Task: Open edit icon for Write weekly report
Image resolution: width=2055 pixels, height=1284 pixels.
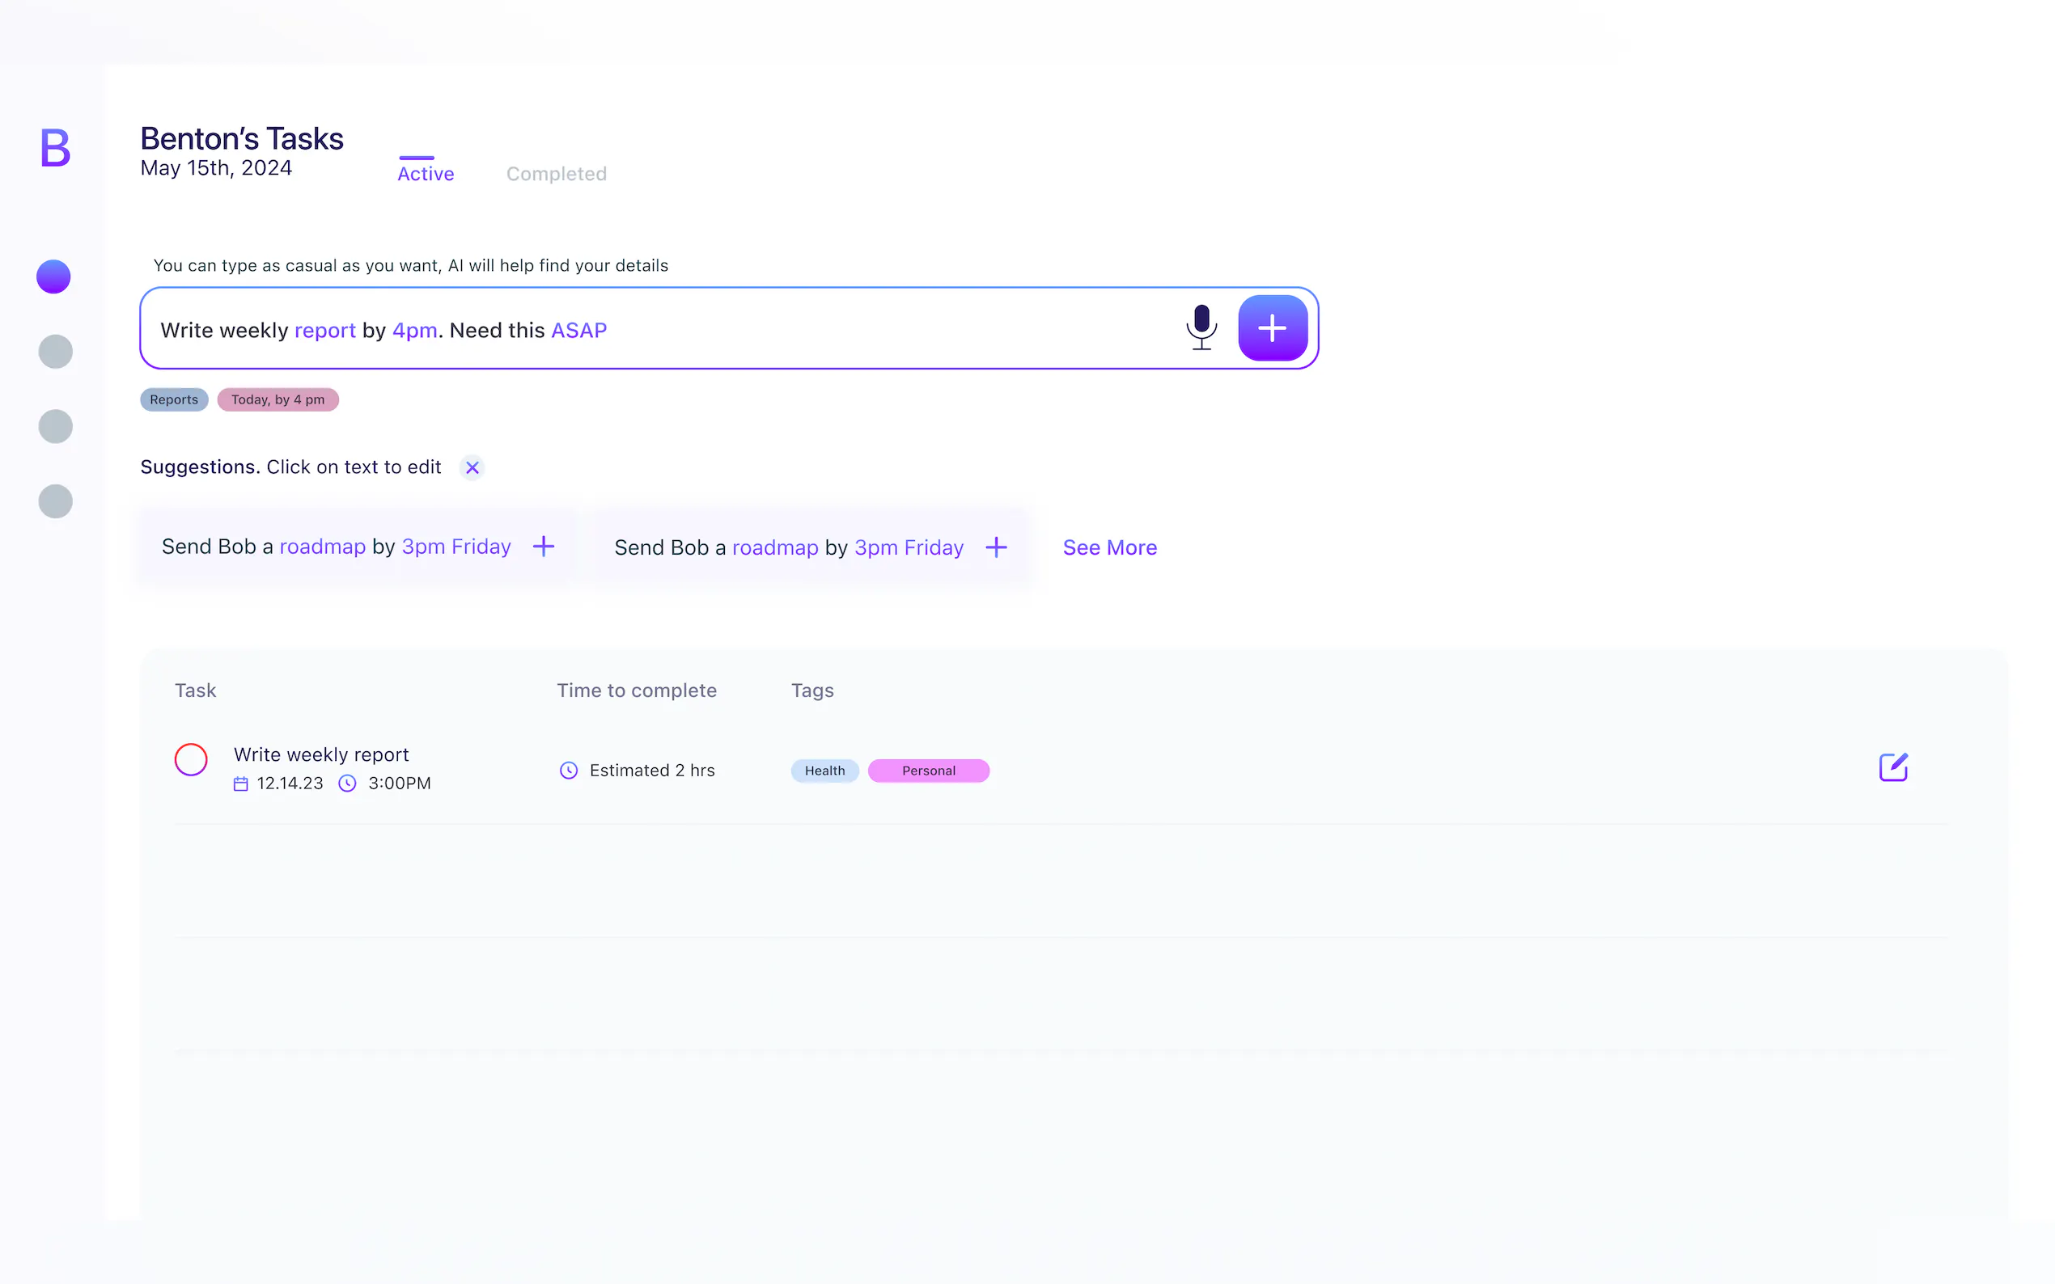Action: (1892, 767)
